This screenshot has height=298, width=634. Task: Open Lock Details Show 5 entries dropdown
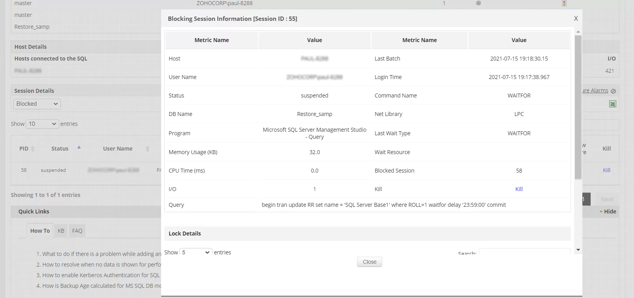pos(196,252)
